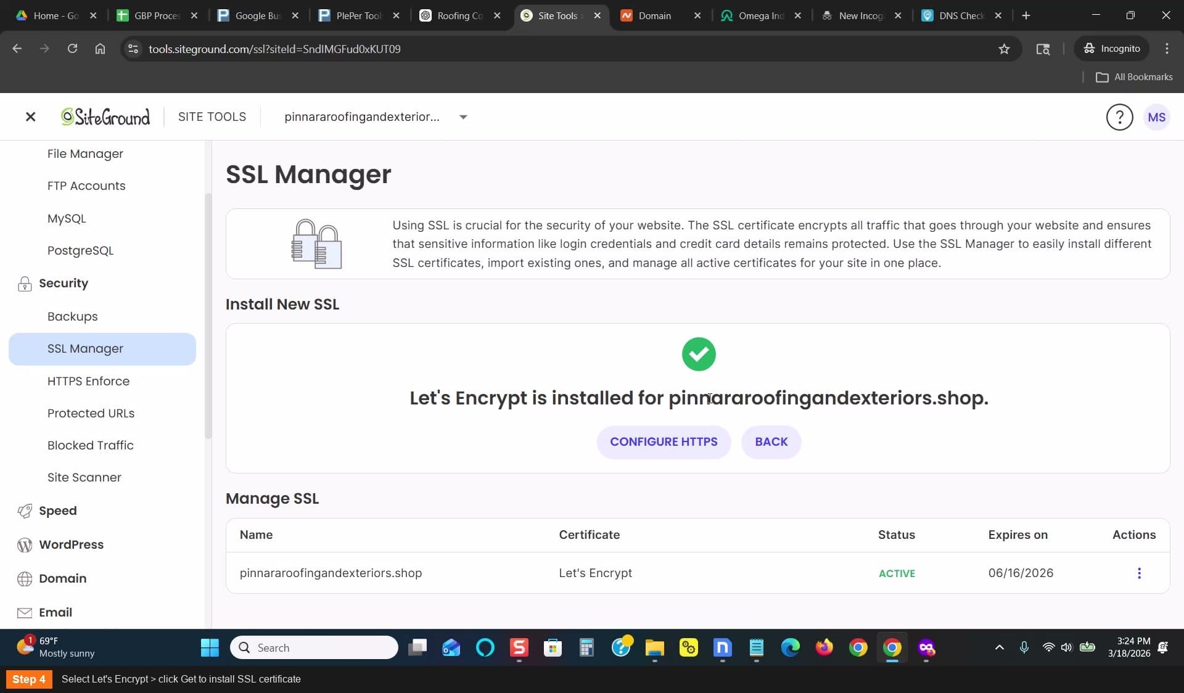Open Protected URLs in the sidebar
The height and width of the screenshot is (693, 1184).
point(91,413)
